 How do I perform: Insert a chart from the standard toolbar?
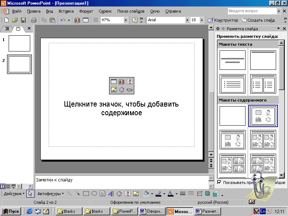[77, 20]
